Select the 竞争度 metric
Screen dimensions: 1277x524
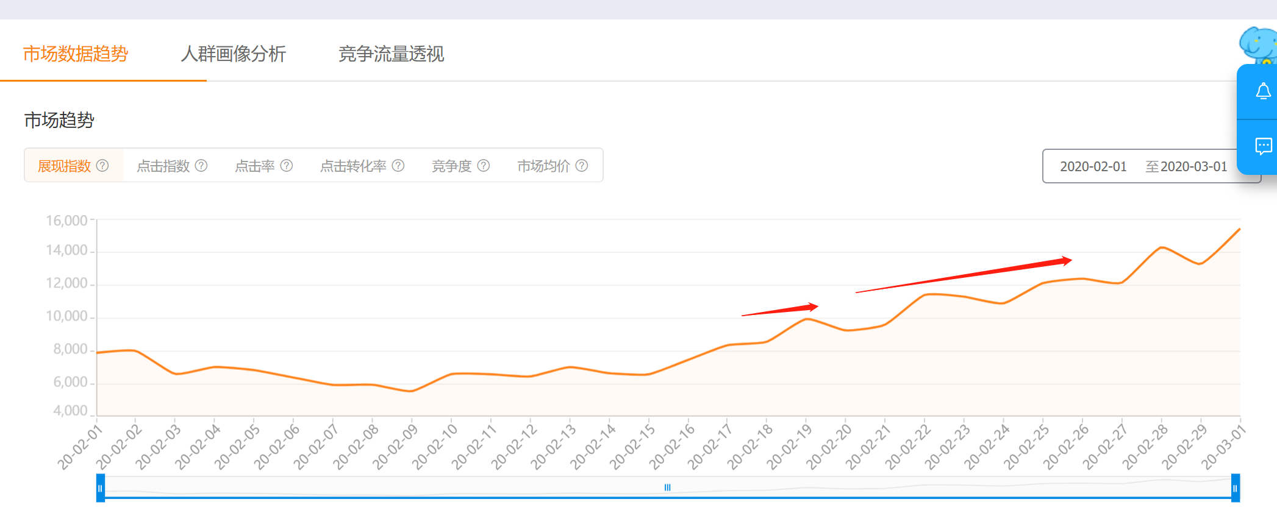[x=452, y=166]
